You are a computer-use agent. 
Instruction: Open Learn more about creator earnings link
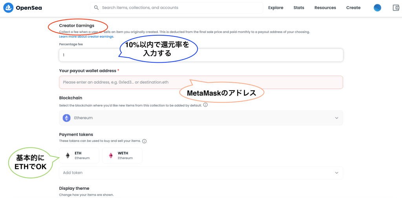[x=86, y=36]
